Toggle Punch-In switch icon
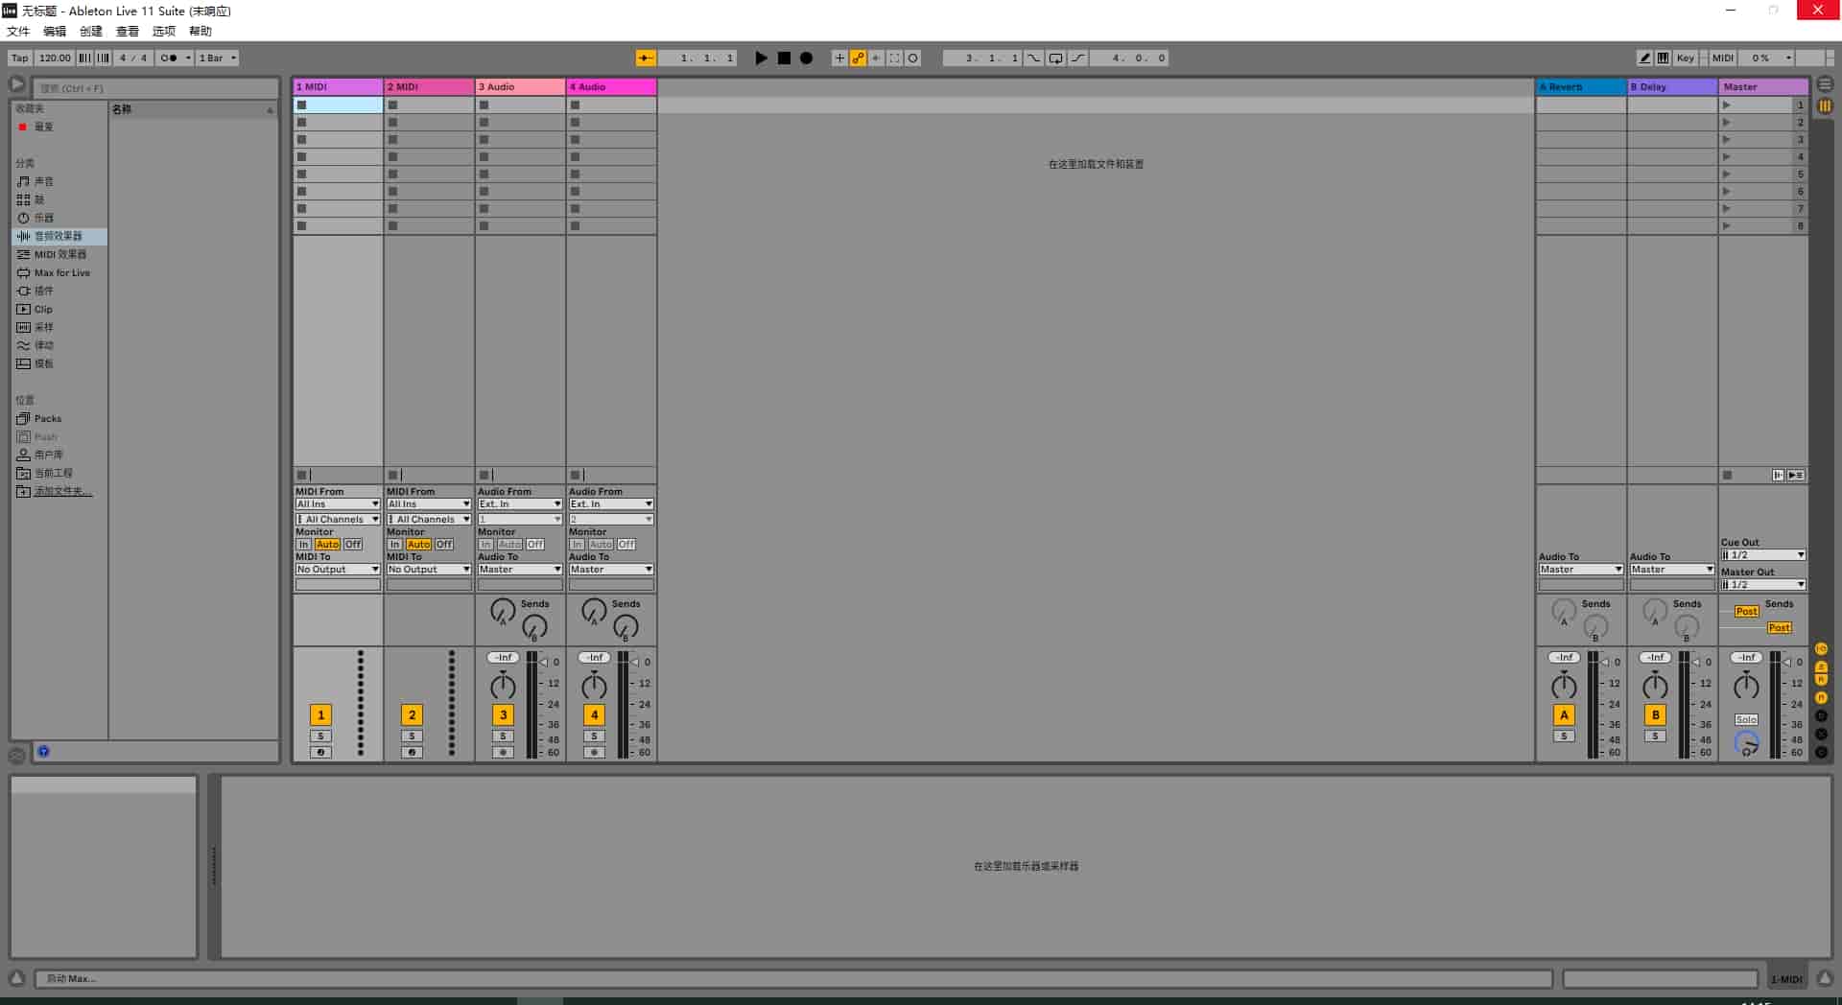The image size is (1842, 1005). pos(1033,58)
